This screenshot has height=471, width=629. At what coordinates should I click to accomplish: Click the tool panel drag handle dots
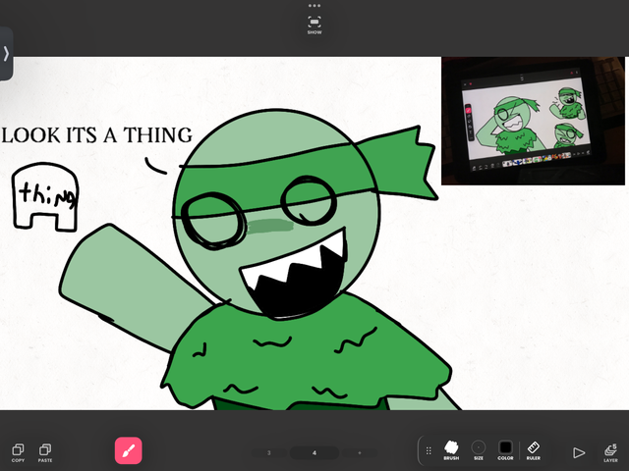coord(429,451)
